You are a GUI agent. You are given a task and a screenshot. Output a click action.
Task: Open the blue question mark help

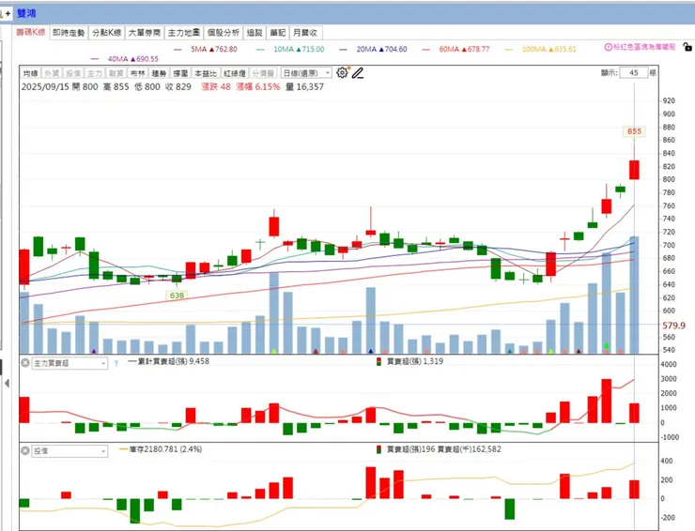[116, 364]
